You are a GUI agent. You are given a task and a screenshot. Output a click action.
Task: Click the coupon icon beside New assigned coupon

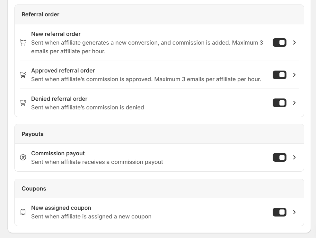pyautogui.click(x=23, y=212)
